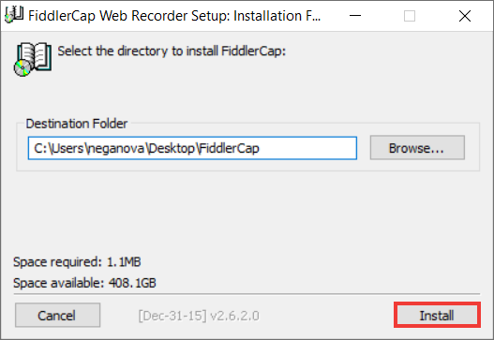Click the CD disc on the installer icon
Viewport: 494px width, 340px height.
22,68
